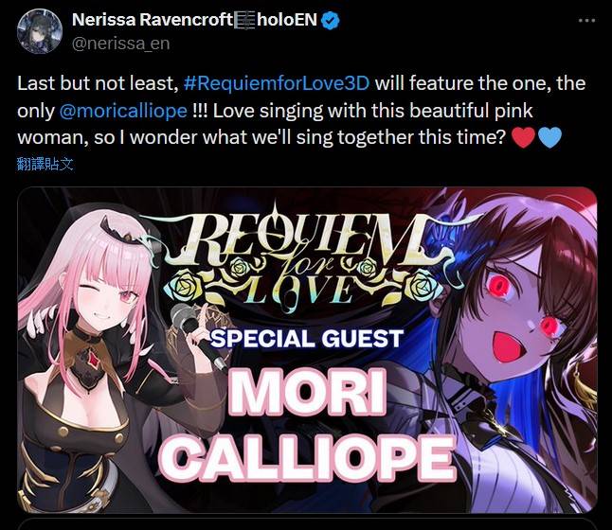The width and height of the screenshot is (612, 530).
Task: Open the three-dot more options menu
Action: click(x=586, y=20)
